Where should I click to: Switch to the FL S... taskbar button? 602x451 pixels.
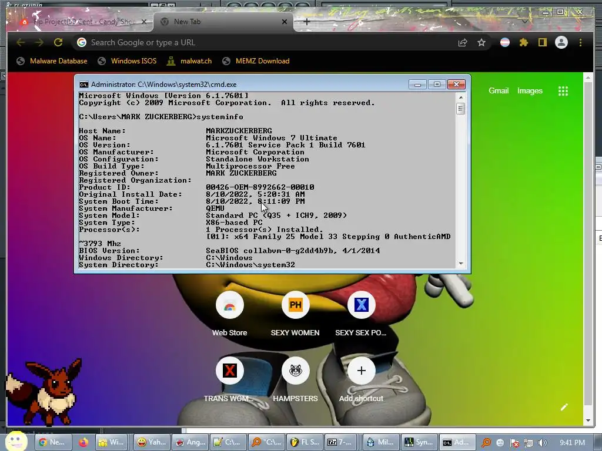305,442
